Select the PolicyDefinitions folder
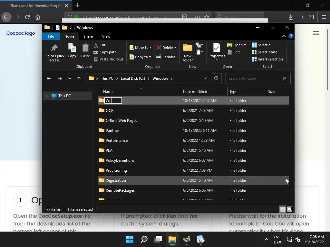This screenshot has height=247, width=330. click(193, 160)
